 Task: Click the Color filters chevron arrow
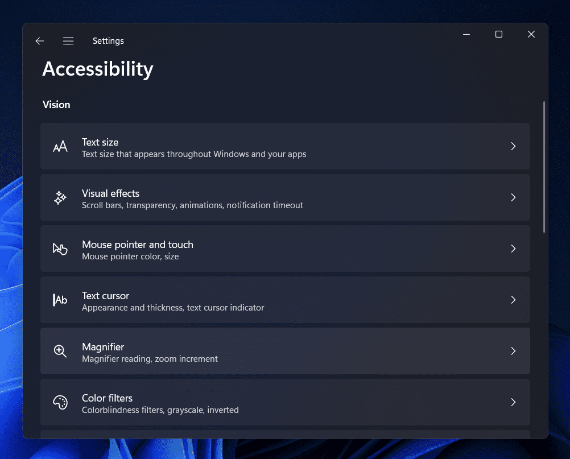tap(513, 402)
